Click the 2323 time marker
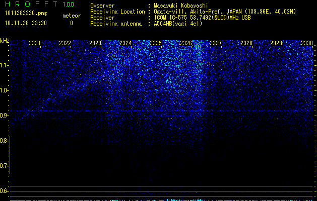Screen dimensions: 317x201 pyautogui.click(x=95, y=43)
